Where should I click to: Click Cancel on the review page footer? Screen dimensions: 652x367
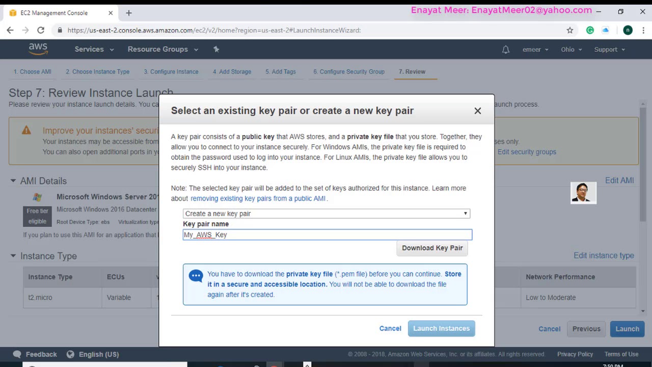[550, 329]
